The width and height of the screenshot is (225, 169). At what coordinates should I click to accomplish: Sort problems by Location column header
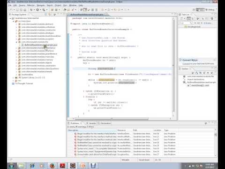pyautogui.click(x=158, y=130)
